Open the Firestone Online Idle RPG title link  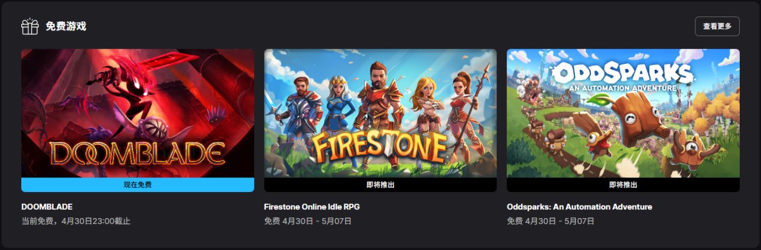tap(312, 207)
